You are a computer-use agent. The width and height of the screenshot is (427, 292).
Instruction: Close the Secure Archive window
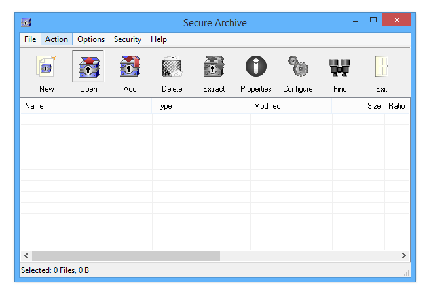tap(396, 20)
